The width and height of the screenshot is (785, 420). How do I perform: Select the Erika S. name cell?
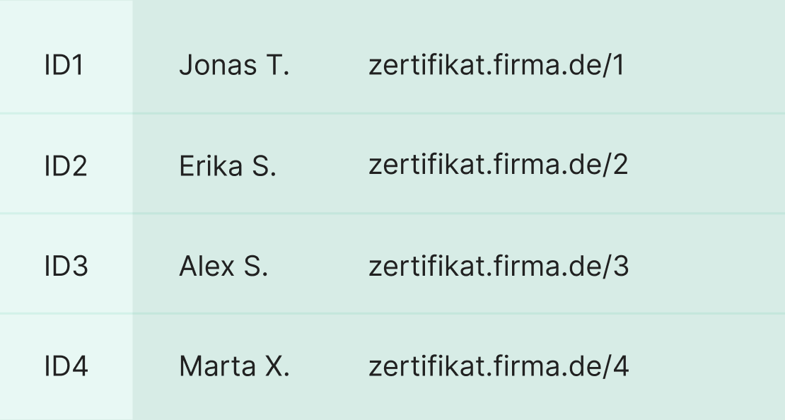pos(227,166)
